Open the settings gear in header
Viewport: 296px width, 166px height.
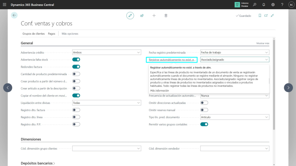[273, 5]
